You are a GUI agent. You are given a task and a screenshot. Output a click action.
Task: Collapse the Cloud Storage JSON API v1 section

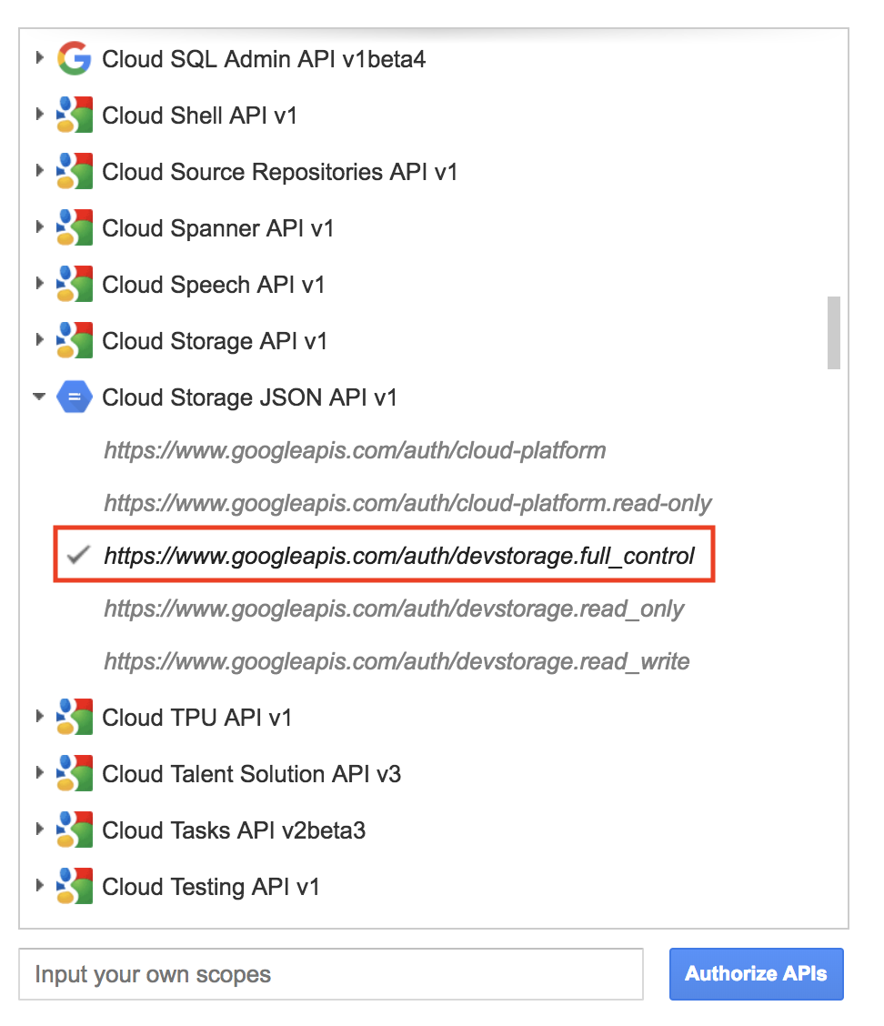39,397
